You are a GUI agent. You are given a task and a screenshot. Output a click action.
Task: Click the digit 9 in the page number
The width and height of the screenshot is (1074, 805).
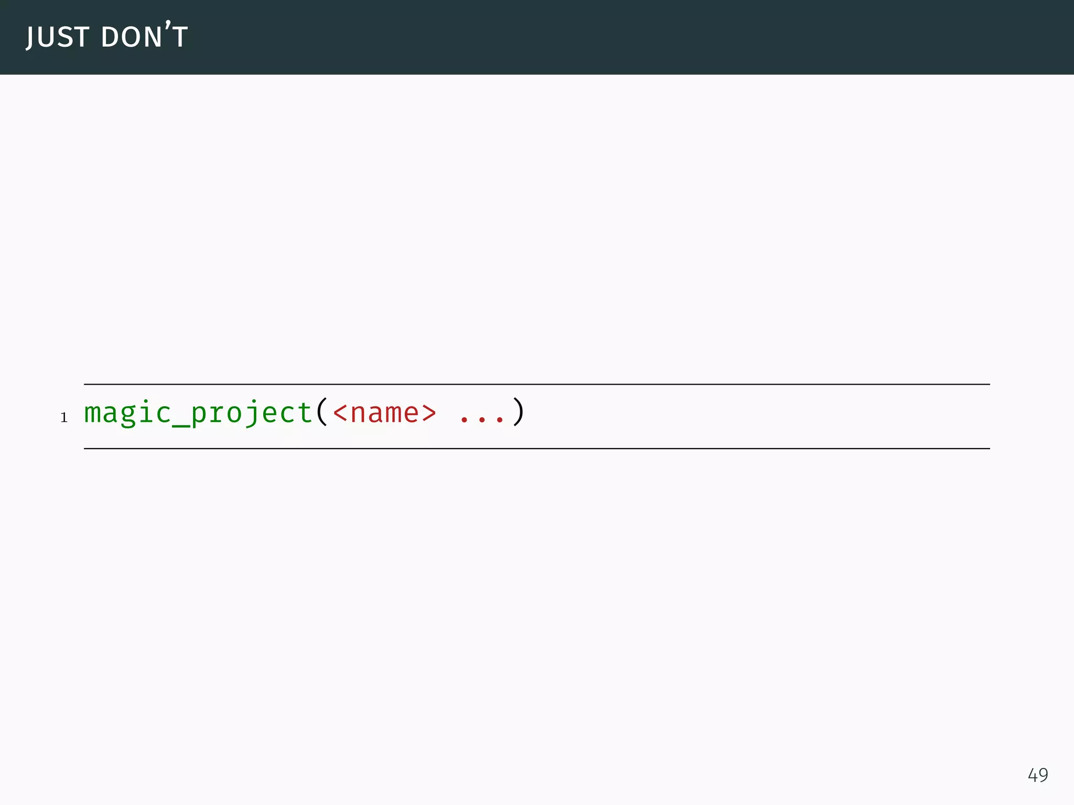point(1043,775)
